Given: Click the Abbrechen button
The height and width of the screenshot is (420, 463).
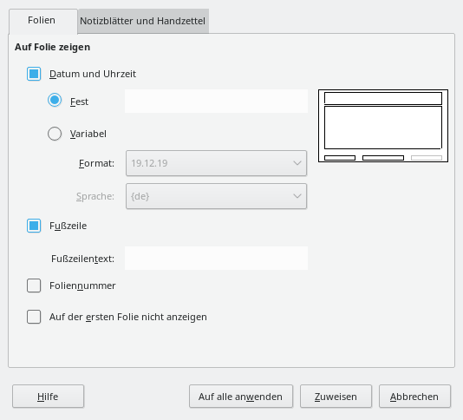Looking at the screenshot, I should [414, 397].
